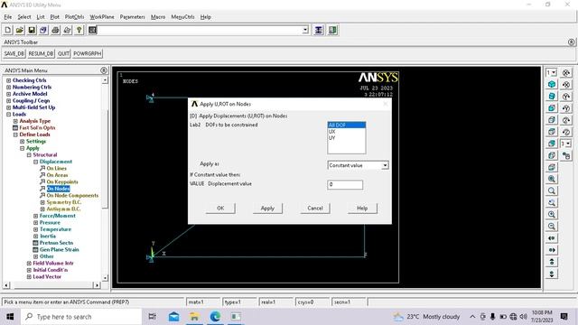
Task: Click the Fit View magnifier icon
Action: click(552, 179)
